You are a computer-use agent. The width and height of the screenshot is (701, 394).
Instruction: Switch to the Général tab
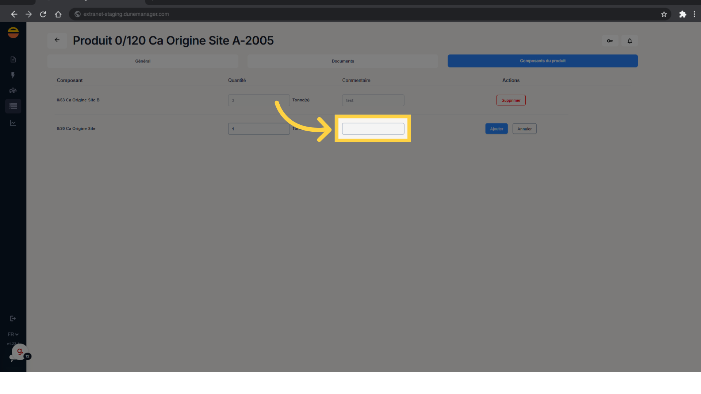coord(143,61)
